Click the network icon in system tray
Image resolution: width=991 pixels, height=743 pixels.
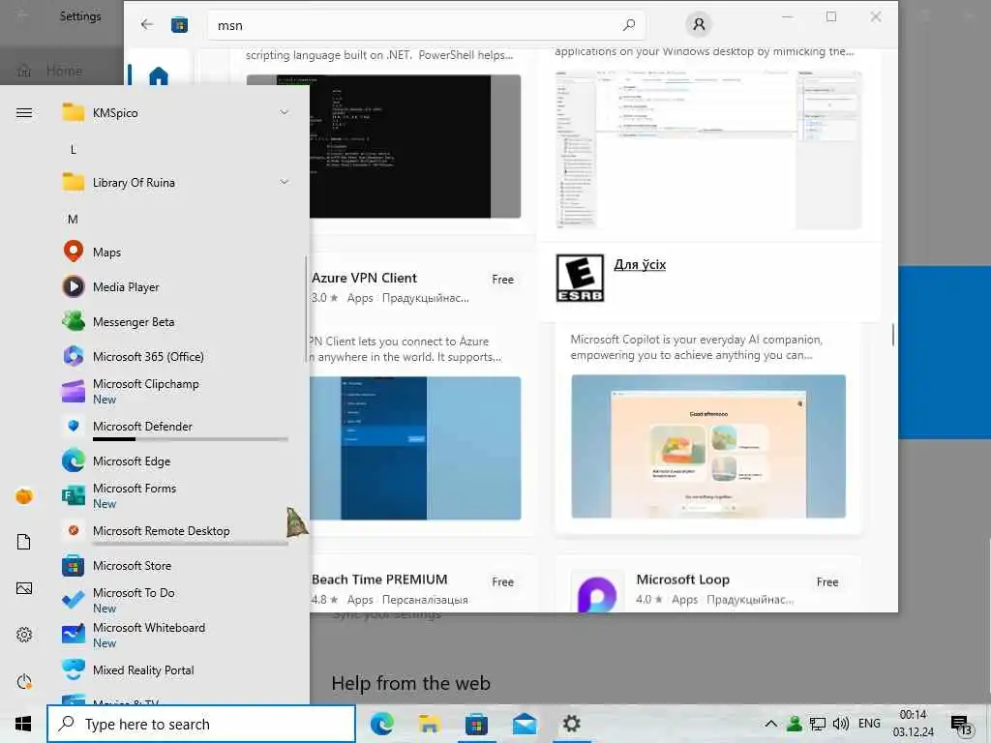point(817,724)
